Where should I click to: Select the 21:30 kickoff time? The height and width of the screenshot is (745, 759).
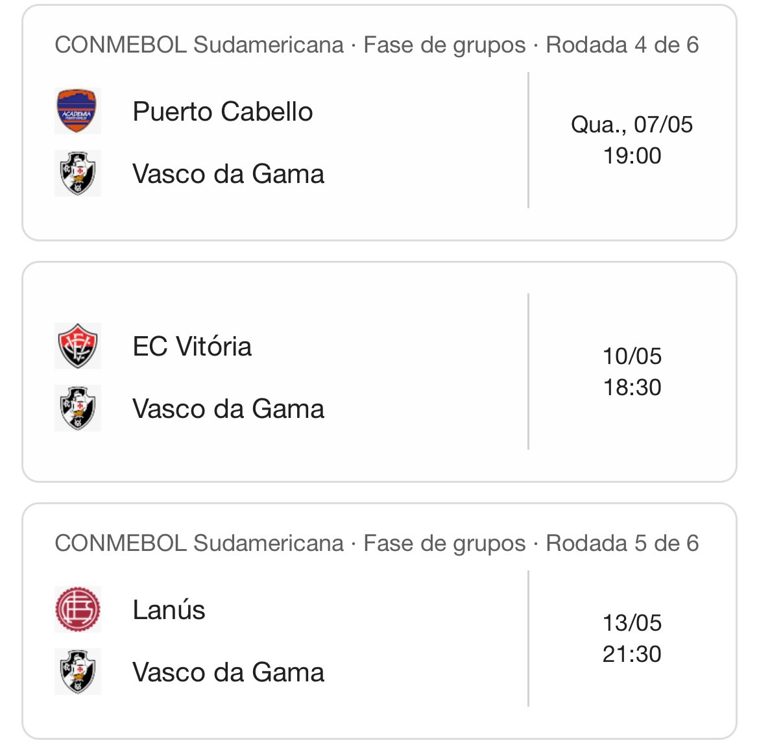(x=632, y=654)
